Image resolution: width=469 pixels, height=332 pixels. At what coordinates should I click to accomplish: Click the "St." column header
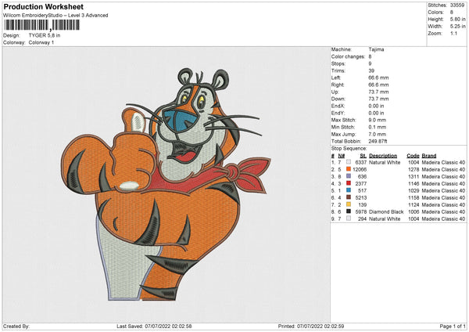click(363, 156)
